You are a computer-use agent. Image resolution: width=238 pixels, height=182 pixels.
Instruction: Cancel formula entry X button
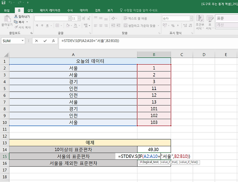(36, 41)
